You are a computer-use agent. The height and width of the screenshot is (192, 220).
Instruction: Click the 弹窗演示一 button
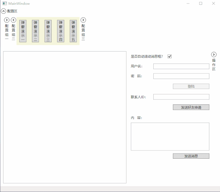(x=23, y=31)
